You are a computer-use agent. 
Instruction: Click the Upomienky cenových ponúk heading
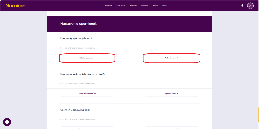click(75, 110)
